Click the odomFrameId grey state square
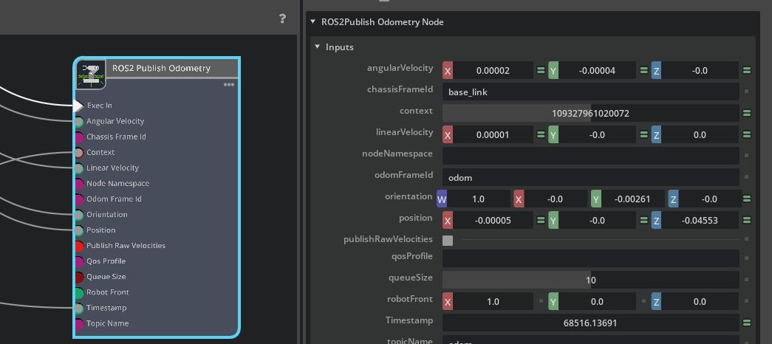The width and height of the screenshot is (772, 344). 746,176
